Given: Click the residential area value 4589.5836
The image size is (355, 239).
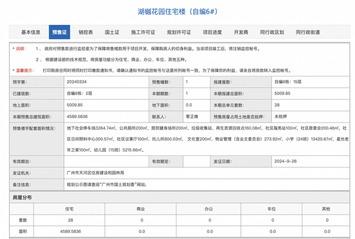Looking at the screenshot, I should tap(70, 231).
